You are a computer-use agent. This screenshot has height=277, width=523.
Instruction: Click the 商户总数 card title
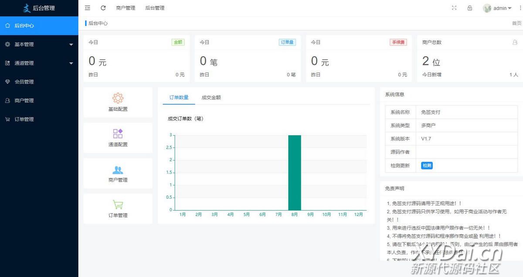[432, 42]
